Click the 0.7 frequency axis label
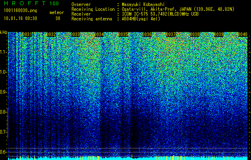Viewport: 251px width, 160px height. pos(4,132)
